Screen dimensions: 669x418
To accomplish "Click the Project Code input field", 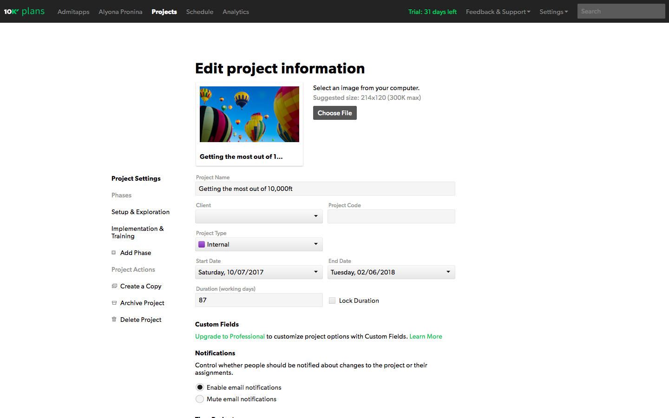I will coord(391,216).
